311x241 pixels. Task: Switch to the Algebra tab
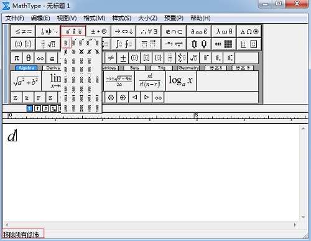coord(26,68)
